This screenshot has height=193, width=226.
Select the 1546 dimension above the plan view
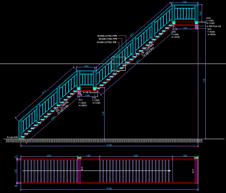184,155
